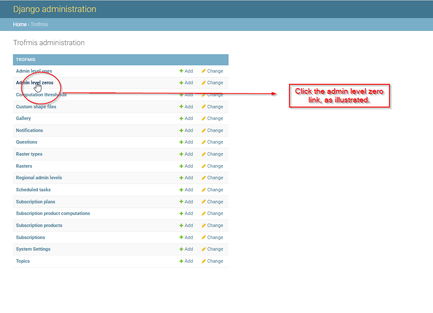Select the Raster types link
Screen dimensions: 433x313
click(x=29, y=154)
